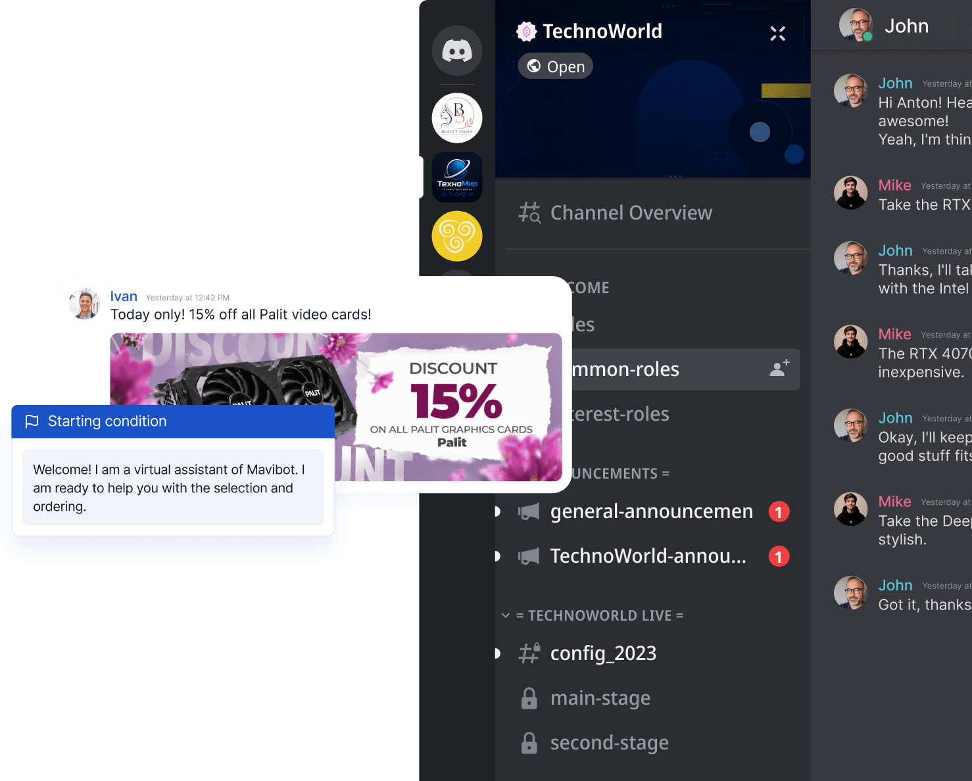972x781 pixels.
Task: Select the ТехноМир server icon
Action: (x=457, y=177)
